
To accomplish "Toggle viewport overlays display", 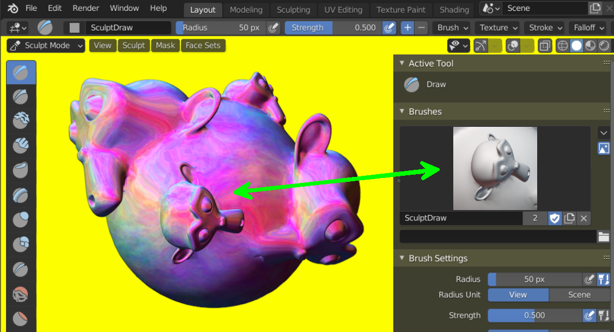I will pos(513,46).
